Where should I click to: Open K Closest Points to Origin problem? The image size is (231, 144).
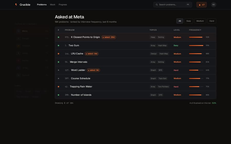[x=85, y=37]
